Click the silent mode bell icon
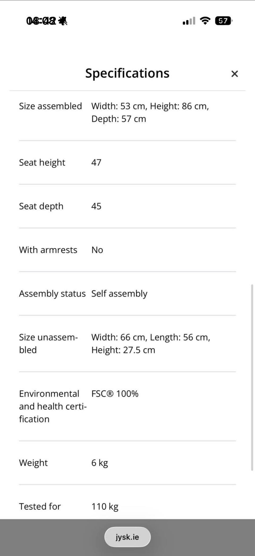This screenshot has width=255, height=556. (63, 21)
